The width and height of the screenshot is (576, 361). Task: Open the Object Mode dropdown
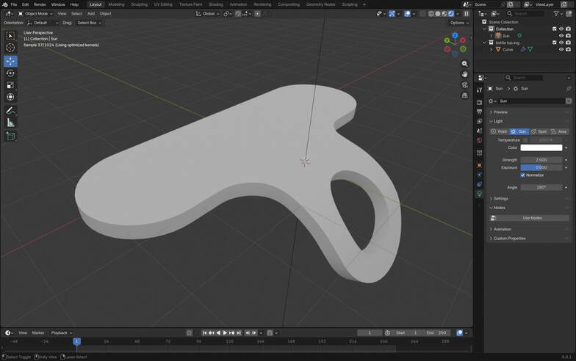click(x=37, y=13)
